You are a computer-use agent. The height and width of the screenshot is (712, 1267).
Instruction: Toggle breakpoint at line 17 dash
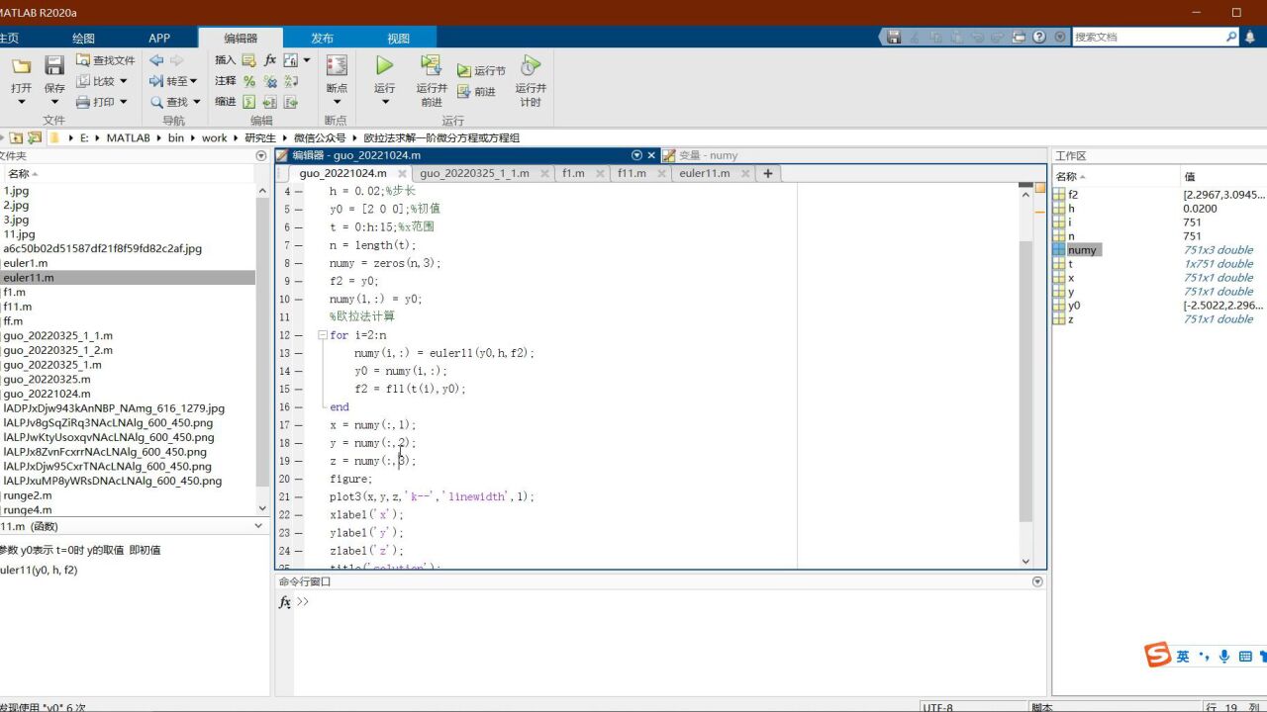(x=298, y=425)
